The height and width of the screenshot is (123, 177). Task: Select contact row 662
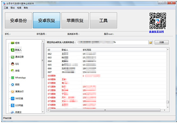(x=106, y=54)
